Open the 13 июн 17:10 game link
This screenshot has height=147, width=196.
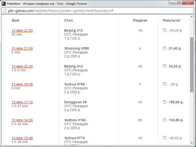[x=22, y=102]
